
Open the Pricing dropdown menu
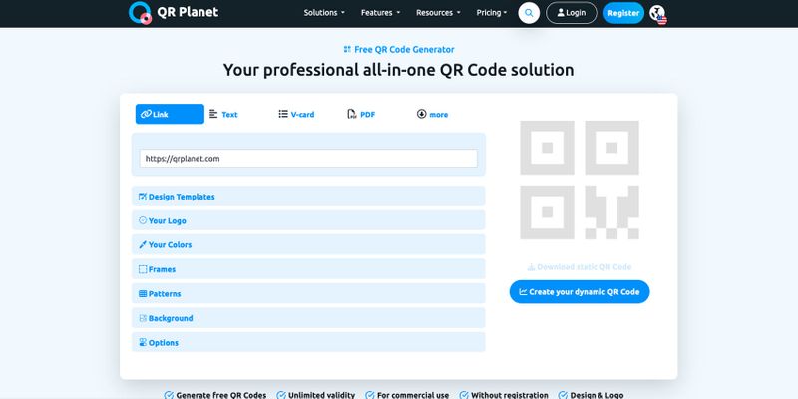492,13
